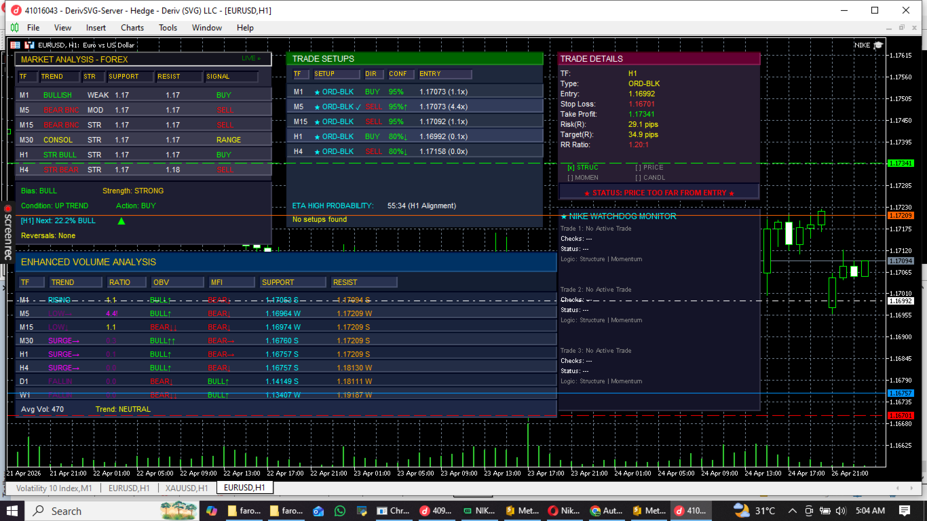This screenshot has height=521, width=927.
Task: Open the Help menu
Action: coord(245,28)
